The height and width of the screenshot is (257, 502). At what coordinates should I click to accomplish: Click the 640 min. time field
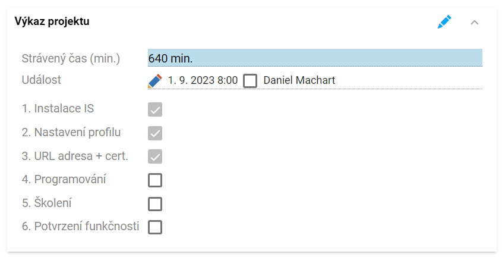coord(315,58)
